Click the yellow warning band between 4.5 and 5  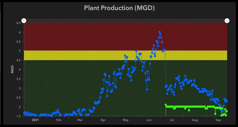pos(89,55)
